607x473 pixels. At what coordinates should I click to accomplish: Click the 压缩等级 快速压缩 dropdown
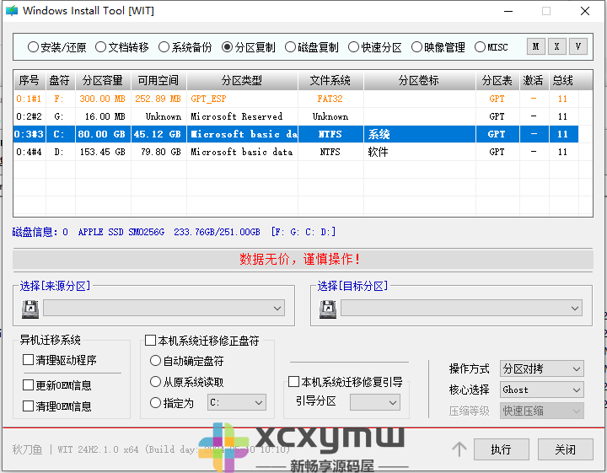[x=542, y=411]
